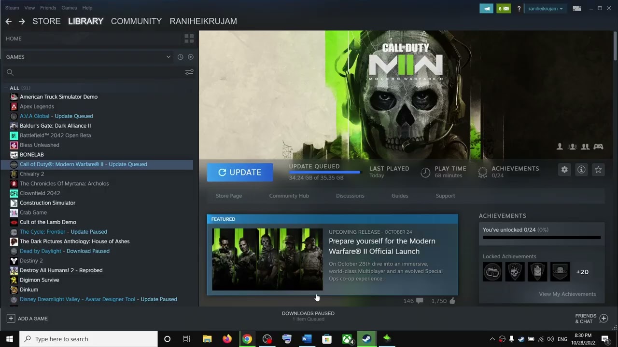Collapse the ALL games list
This screenshot has width=618, height=347.
[x=6, y=88]
